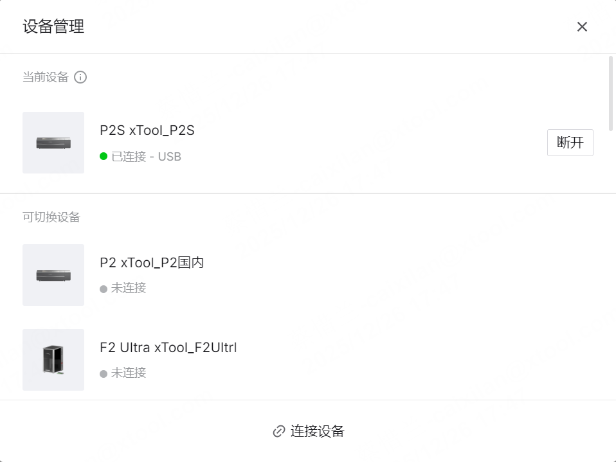This screenshot has width=616, height=462.
Task: Click the P2 xTool_P2国内 device thumbnail
Action: click(53, 275)
